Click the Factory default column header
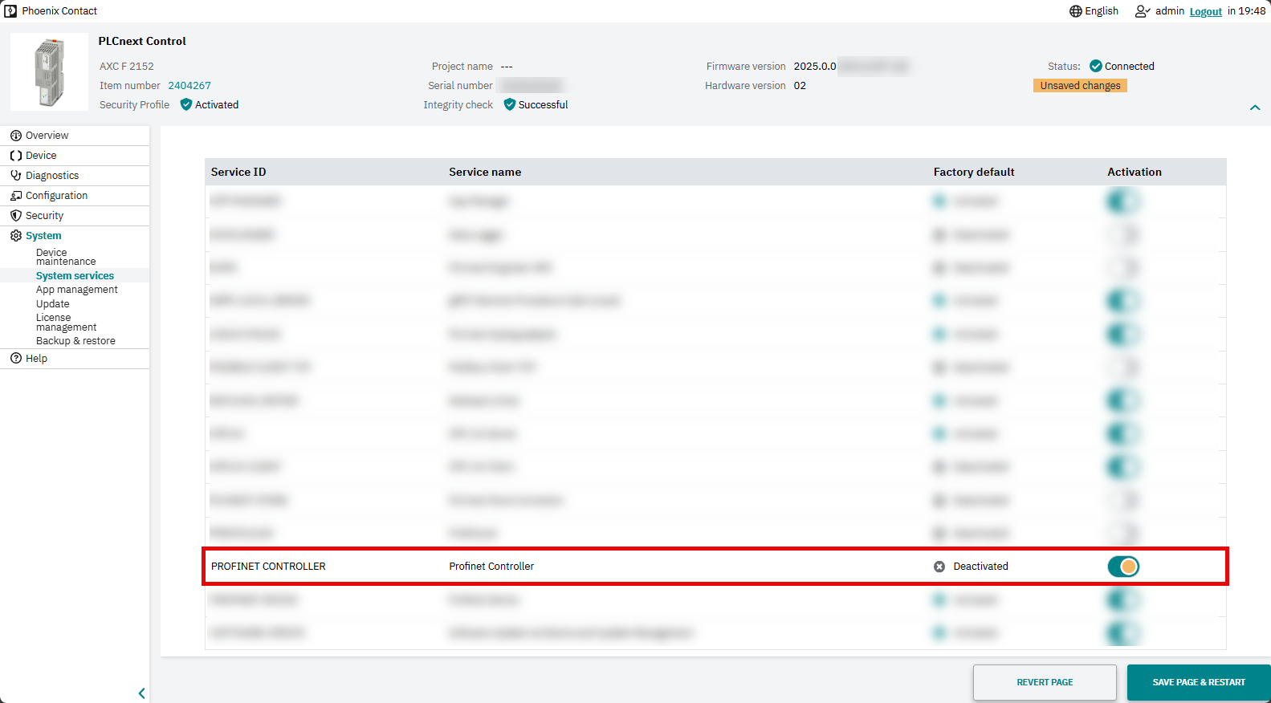The height and width of the screenshot is (703, 1271). (x=974, y=172)
